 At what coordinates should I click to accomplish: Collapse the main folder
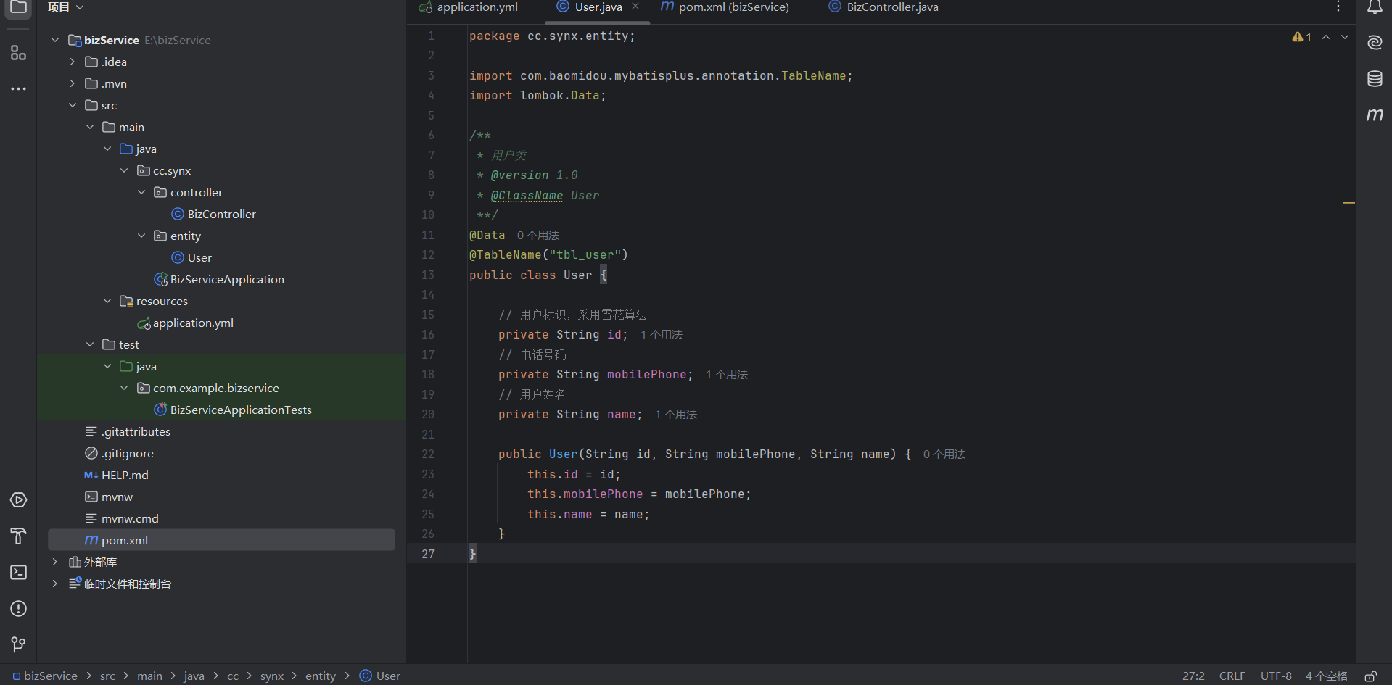(x=90, y=128)
